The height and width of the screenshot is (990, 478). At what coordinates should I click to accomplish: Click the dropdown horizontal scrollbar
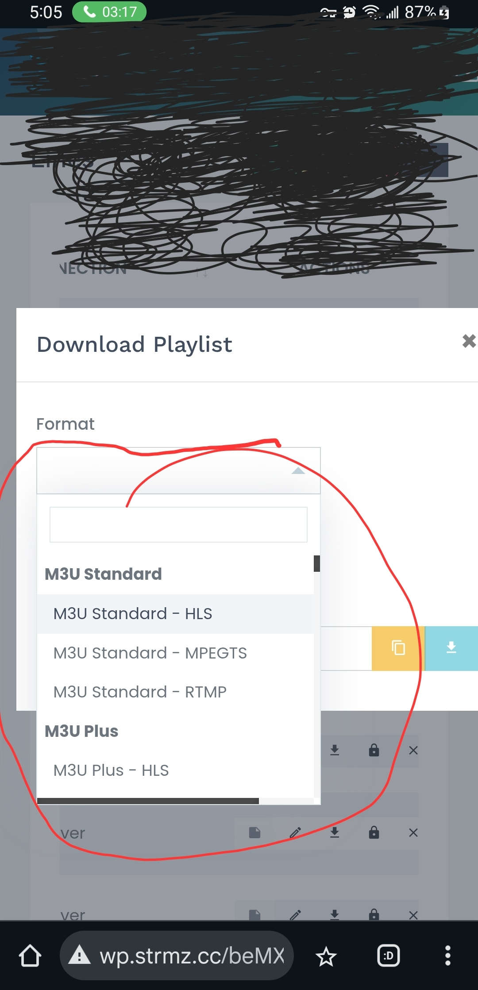[x=148, y=801]
